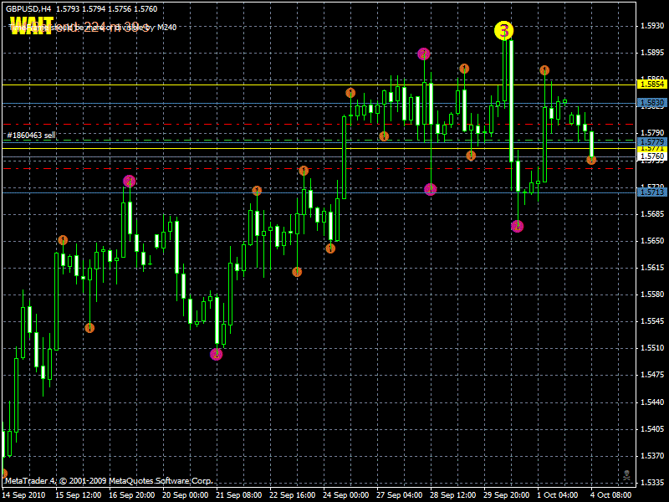Click the yellow circled "3" signal marker
Image resolution: width=669 pixels, height=502 pixels.
click(503, 31)
